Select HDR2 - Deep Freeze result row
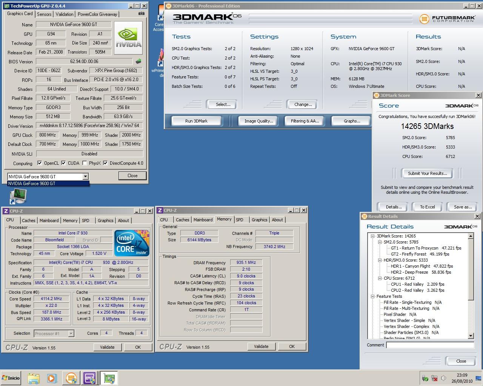483x386 pixels. point(421,272)
